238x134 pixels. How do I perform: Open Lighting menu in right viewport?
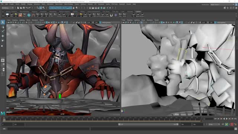click(137, 20)
